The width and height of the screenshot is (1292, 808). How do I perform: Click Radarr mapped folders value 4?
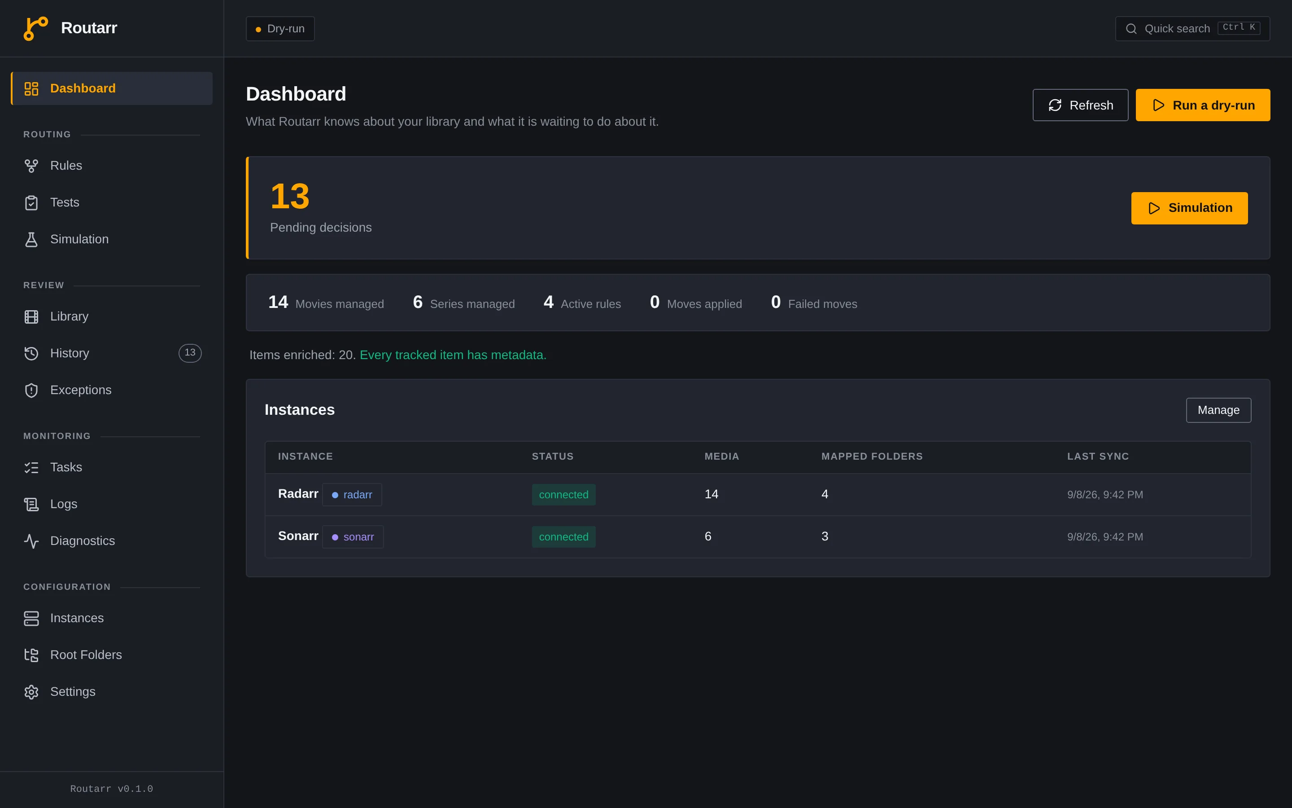(825, 494)
